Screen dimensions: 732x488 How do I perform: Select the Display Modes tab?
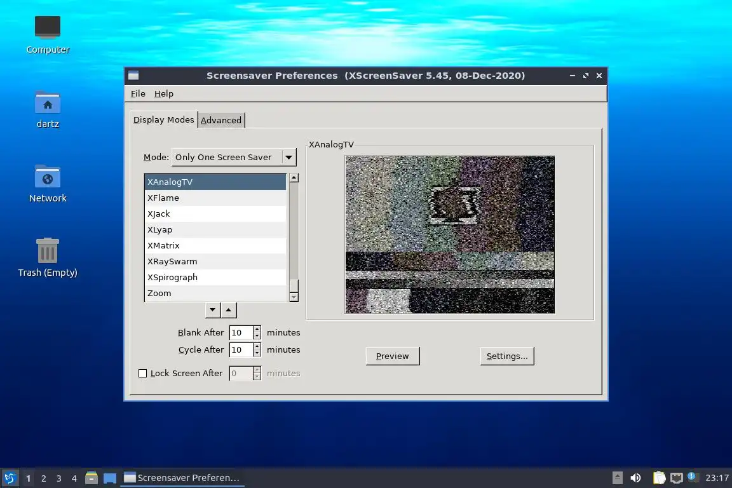point(163,119)
